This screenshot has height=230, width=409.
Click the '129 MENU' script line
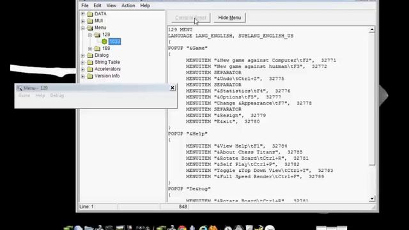tap(180, 30)
